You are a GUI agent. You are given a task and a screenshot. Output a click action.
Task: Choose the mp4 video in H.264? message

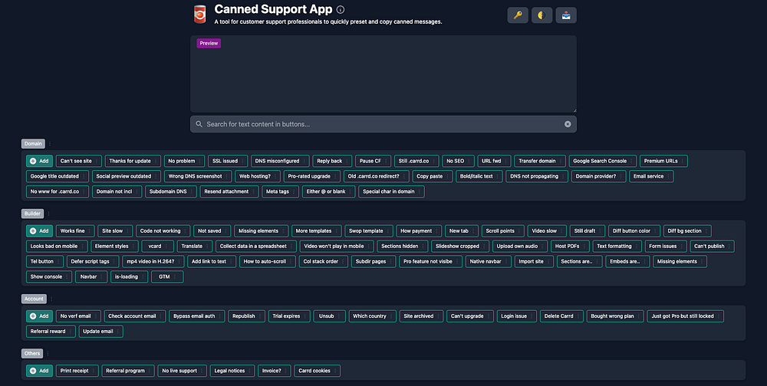click(x=153, y=261)
